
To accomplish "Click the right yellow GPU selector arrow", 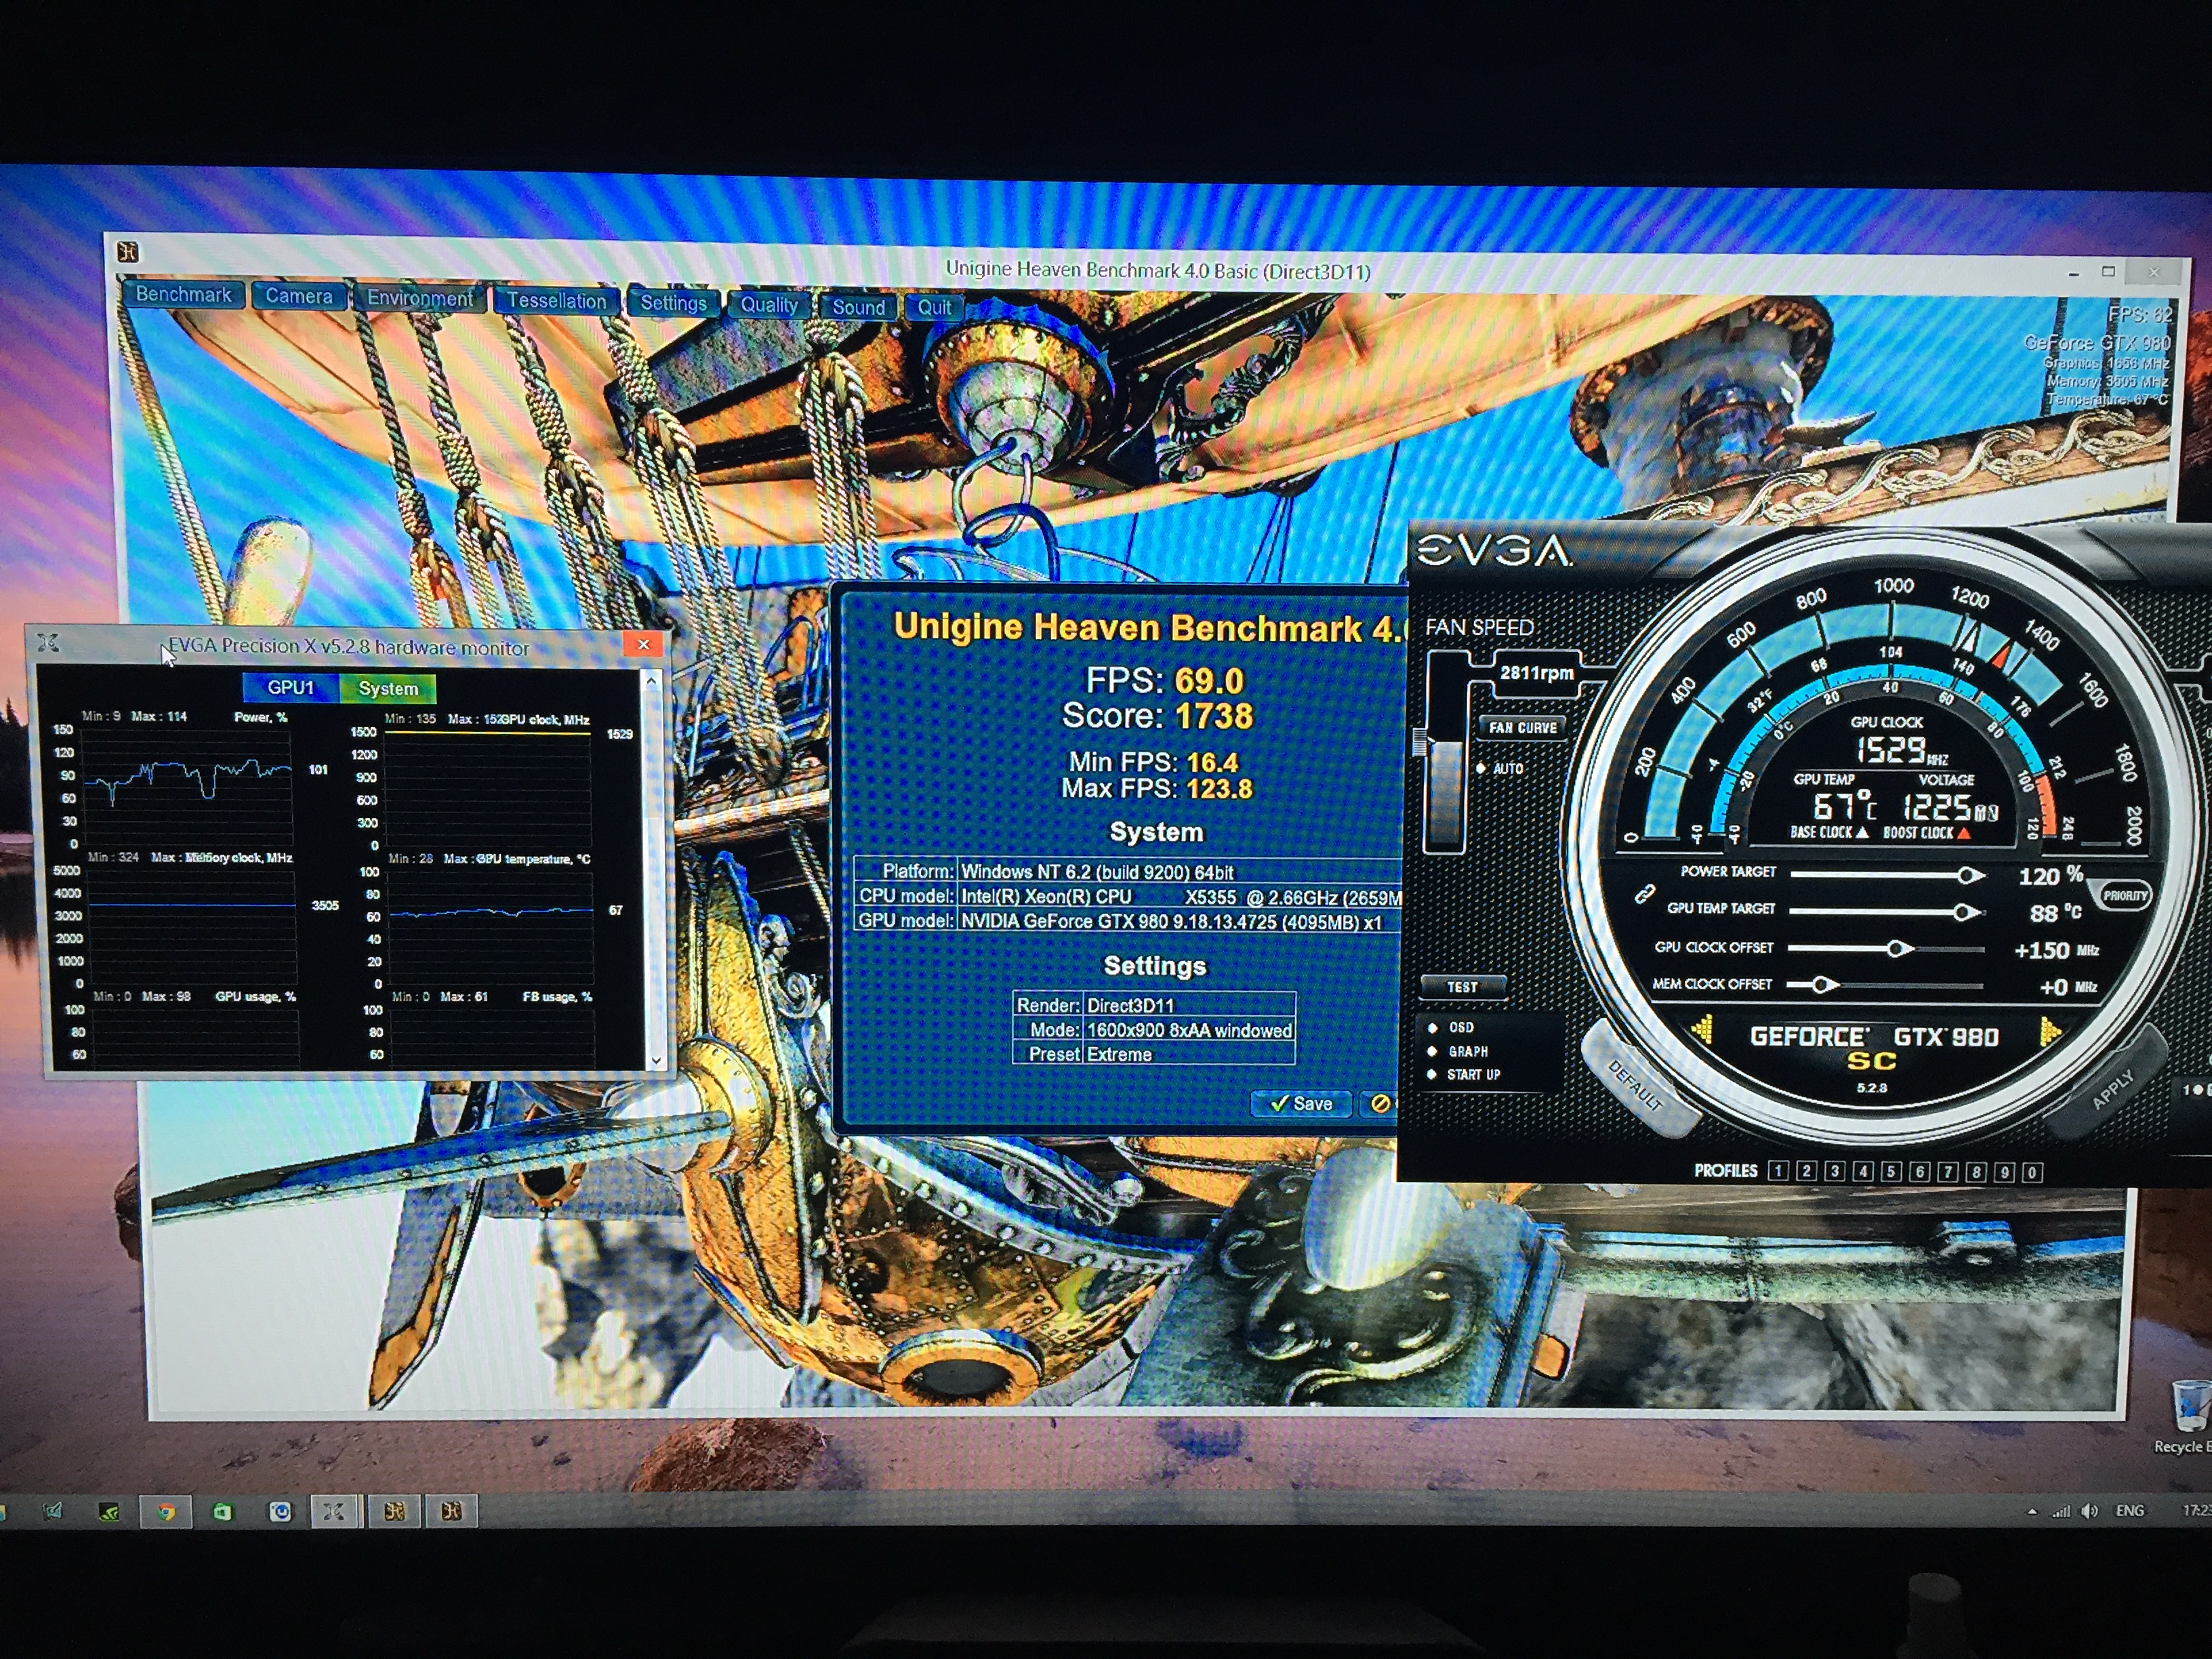I will [x=2049, y=1030].
